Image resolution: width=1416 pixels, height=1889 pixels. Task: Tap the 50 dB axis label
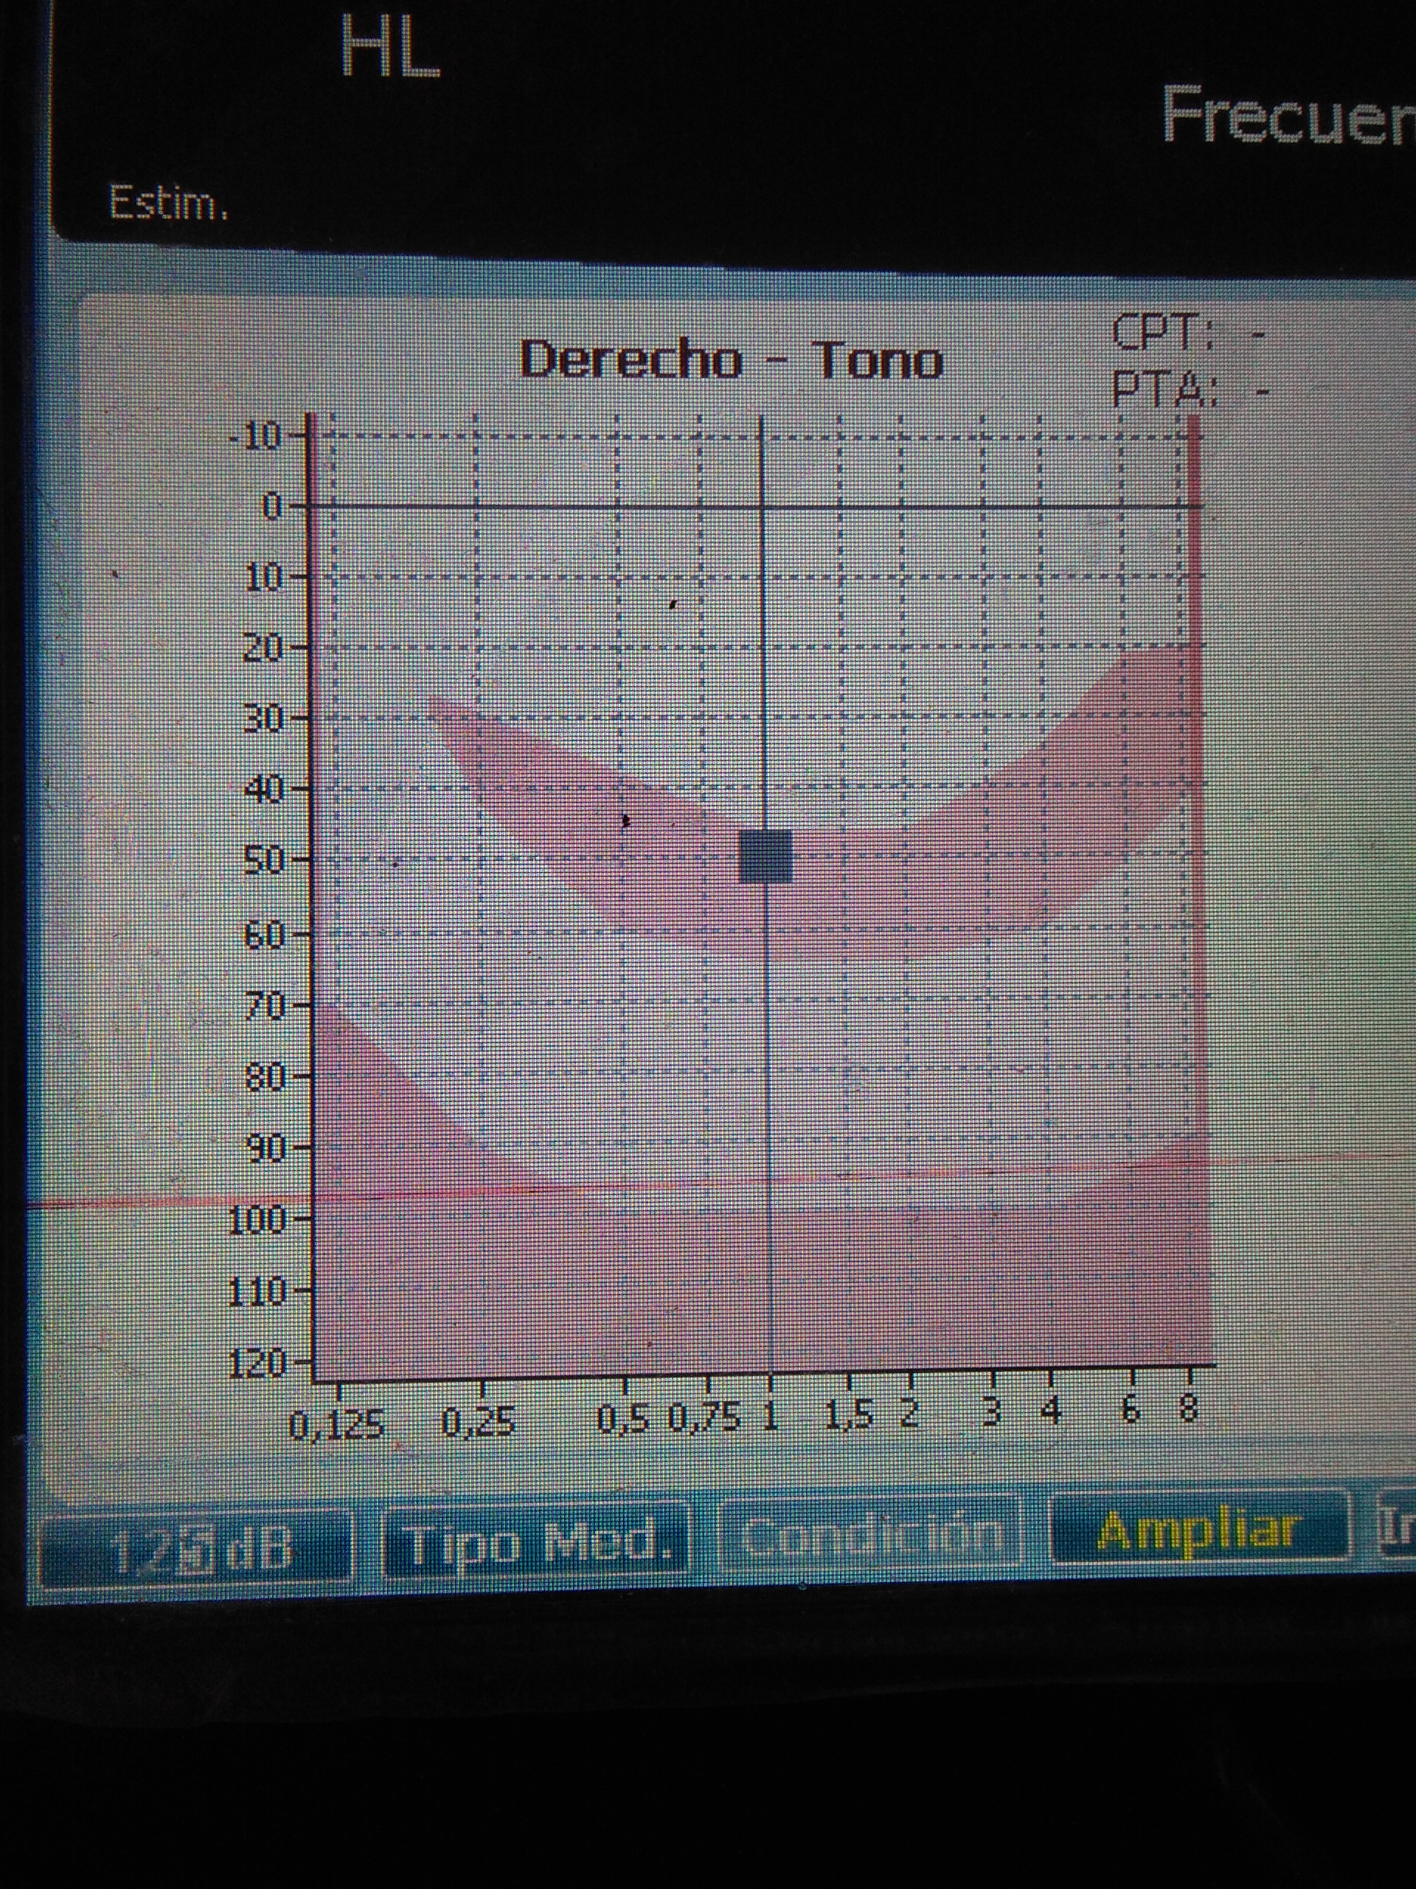264,860
